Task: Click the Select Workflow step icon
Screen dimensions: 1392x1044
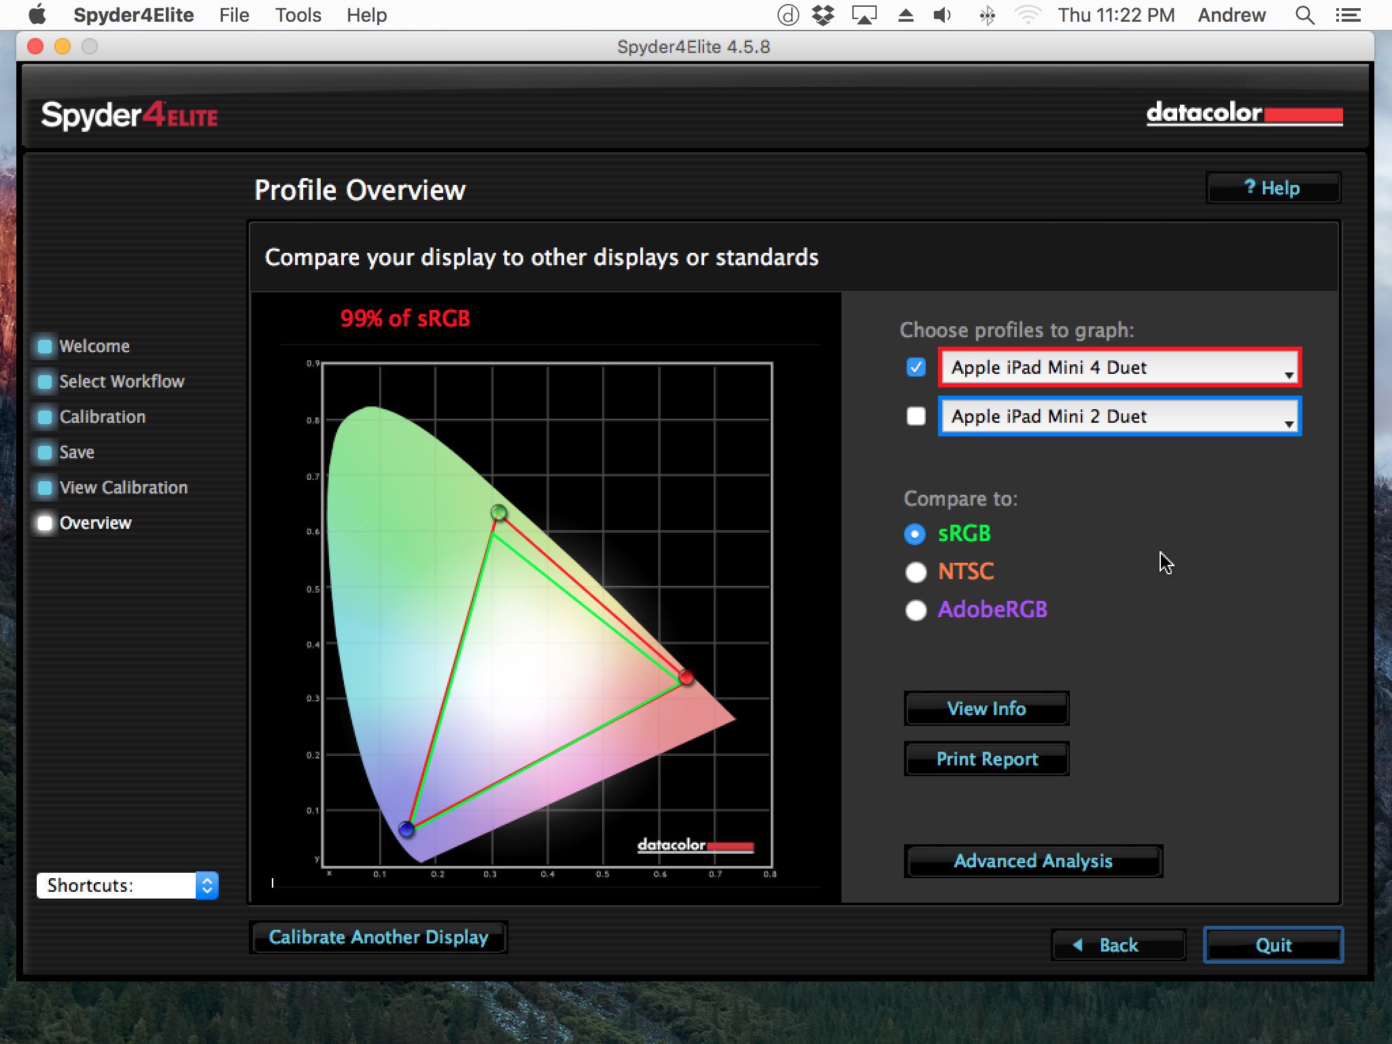Action: [x=45, y=382]
